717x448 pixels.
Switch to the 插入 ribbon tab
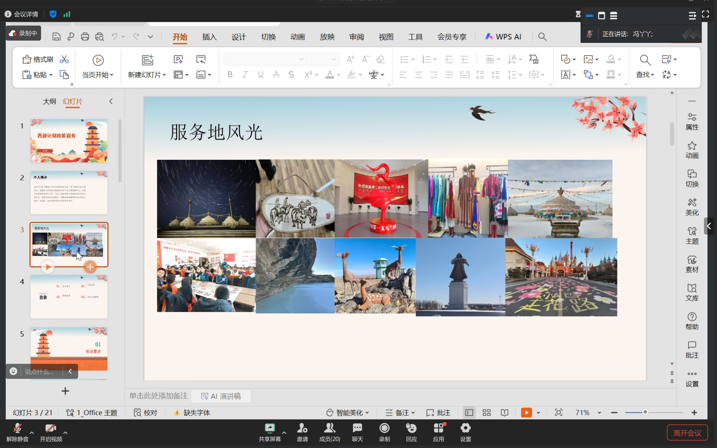coord(209,37)
